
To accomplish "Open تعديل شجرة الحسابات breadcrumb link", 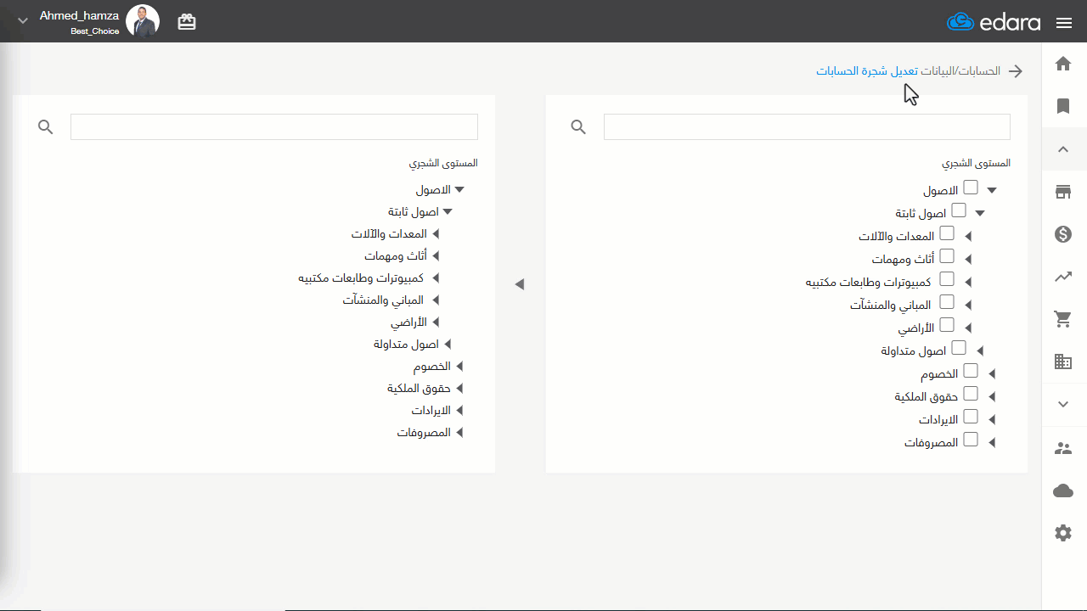I will [x=867, y=70].
